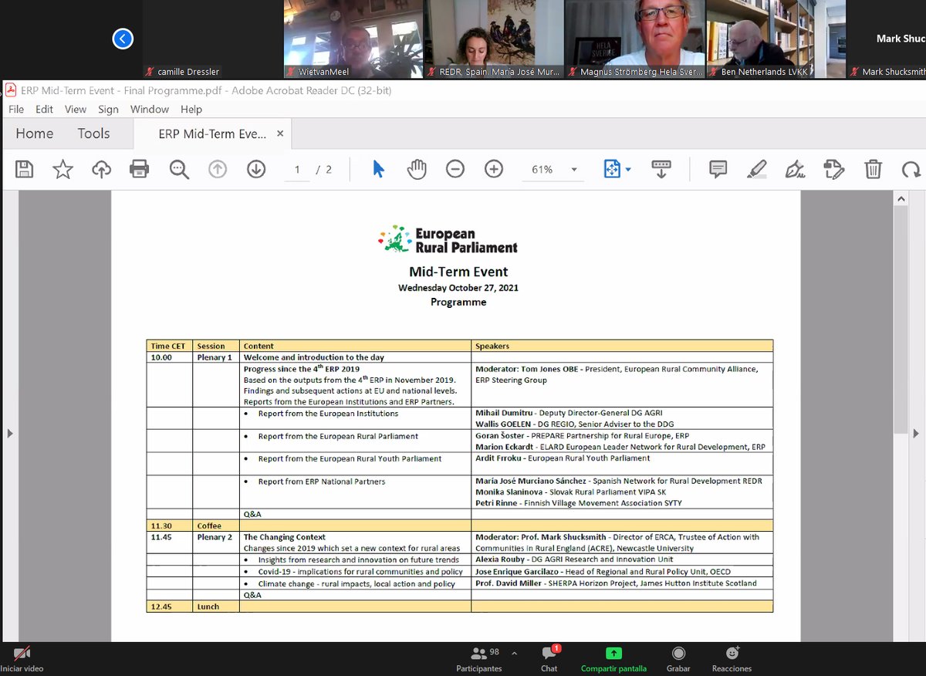Select REDR Spain Maria José video thumbnail
Screen dimensions: 926x676
pos(495,39)
